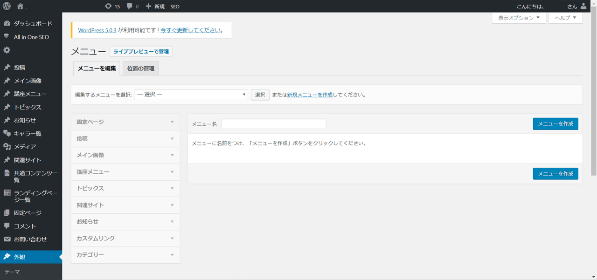Click the pin icon next to メイン画像
The width and height of the screenshot is (597, 280).
pos(7,81)
